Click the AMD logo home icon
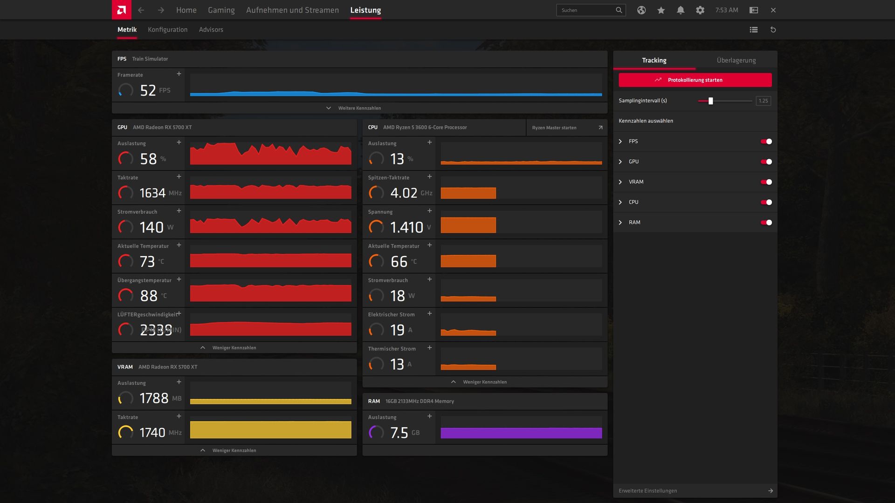The width and height of the screenshot is (895, 503). tap(121, 10)
